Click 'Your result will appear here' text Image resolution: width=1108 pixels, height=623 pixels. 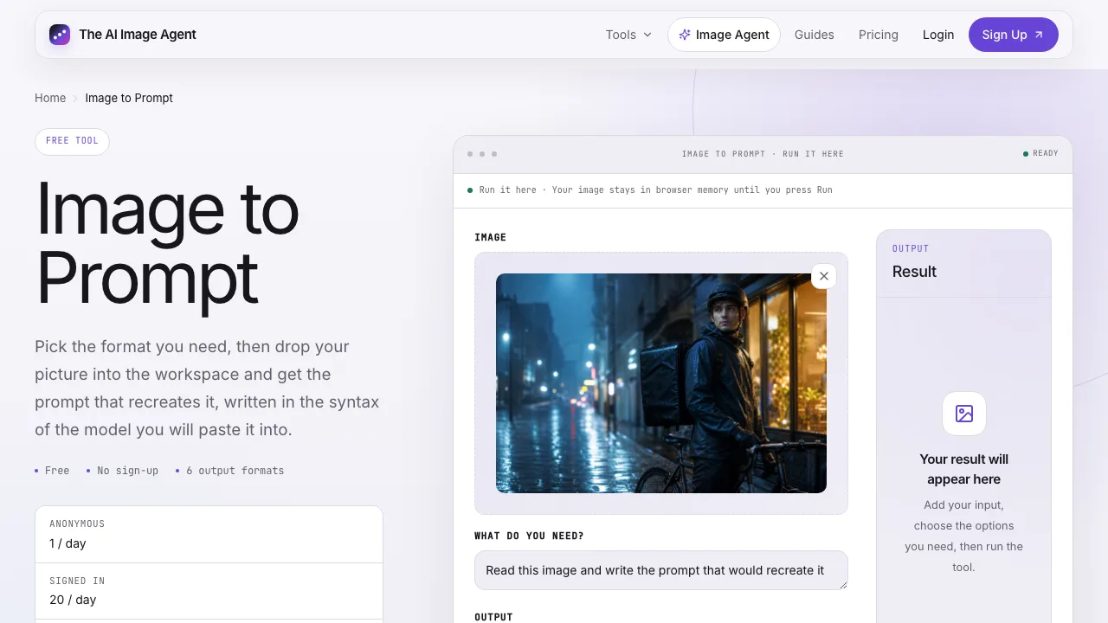coord(964,469)
